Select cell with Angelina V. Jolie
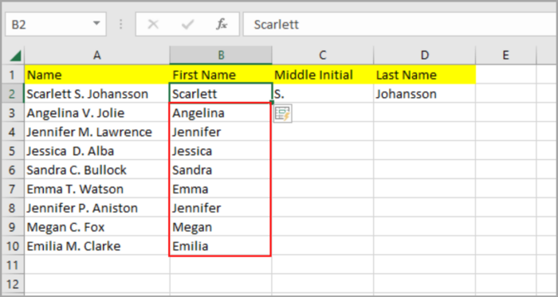The width and height of the screenshot is (558, 297). click(96, 113)
